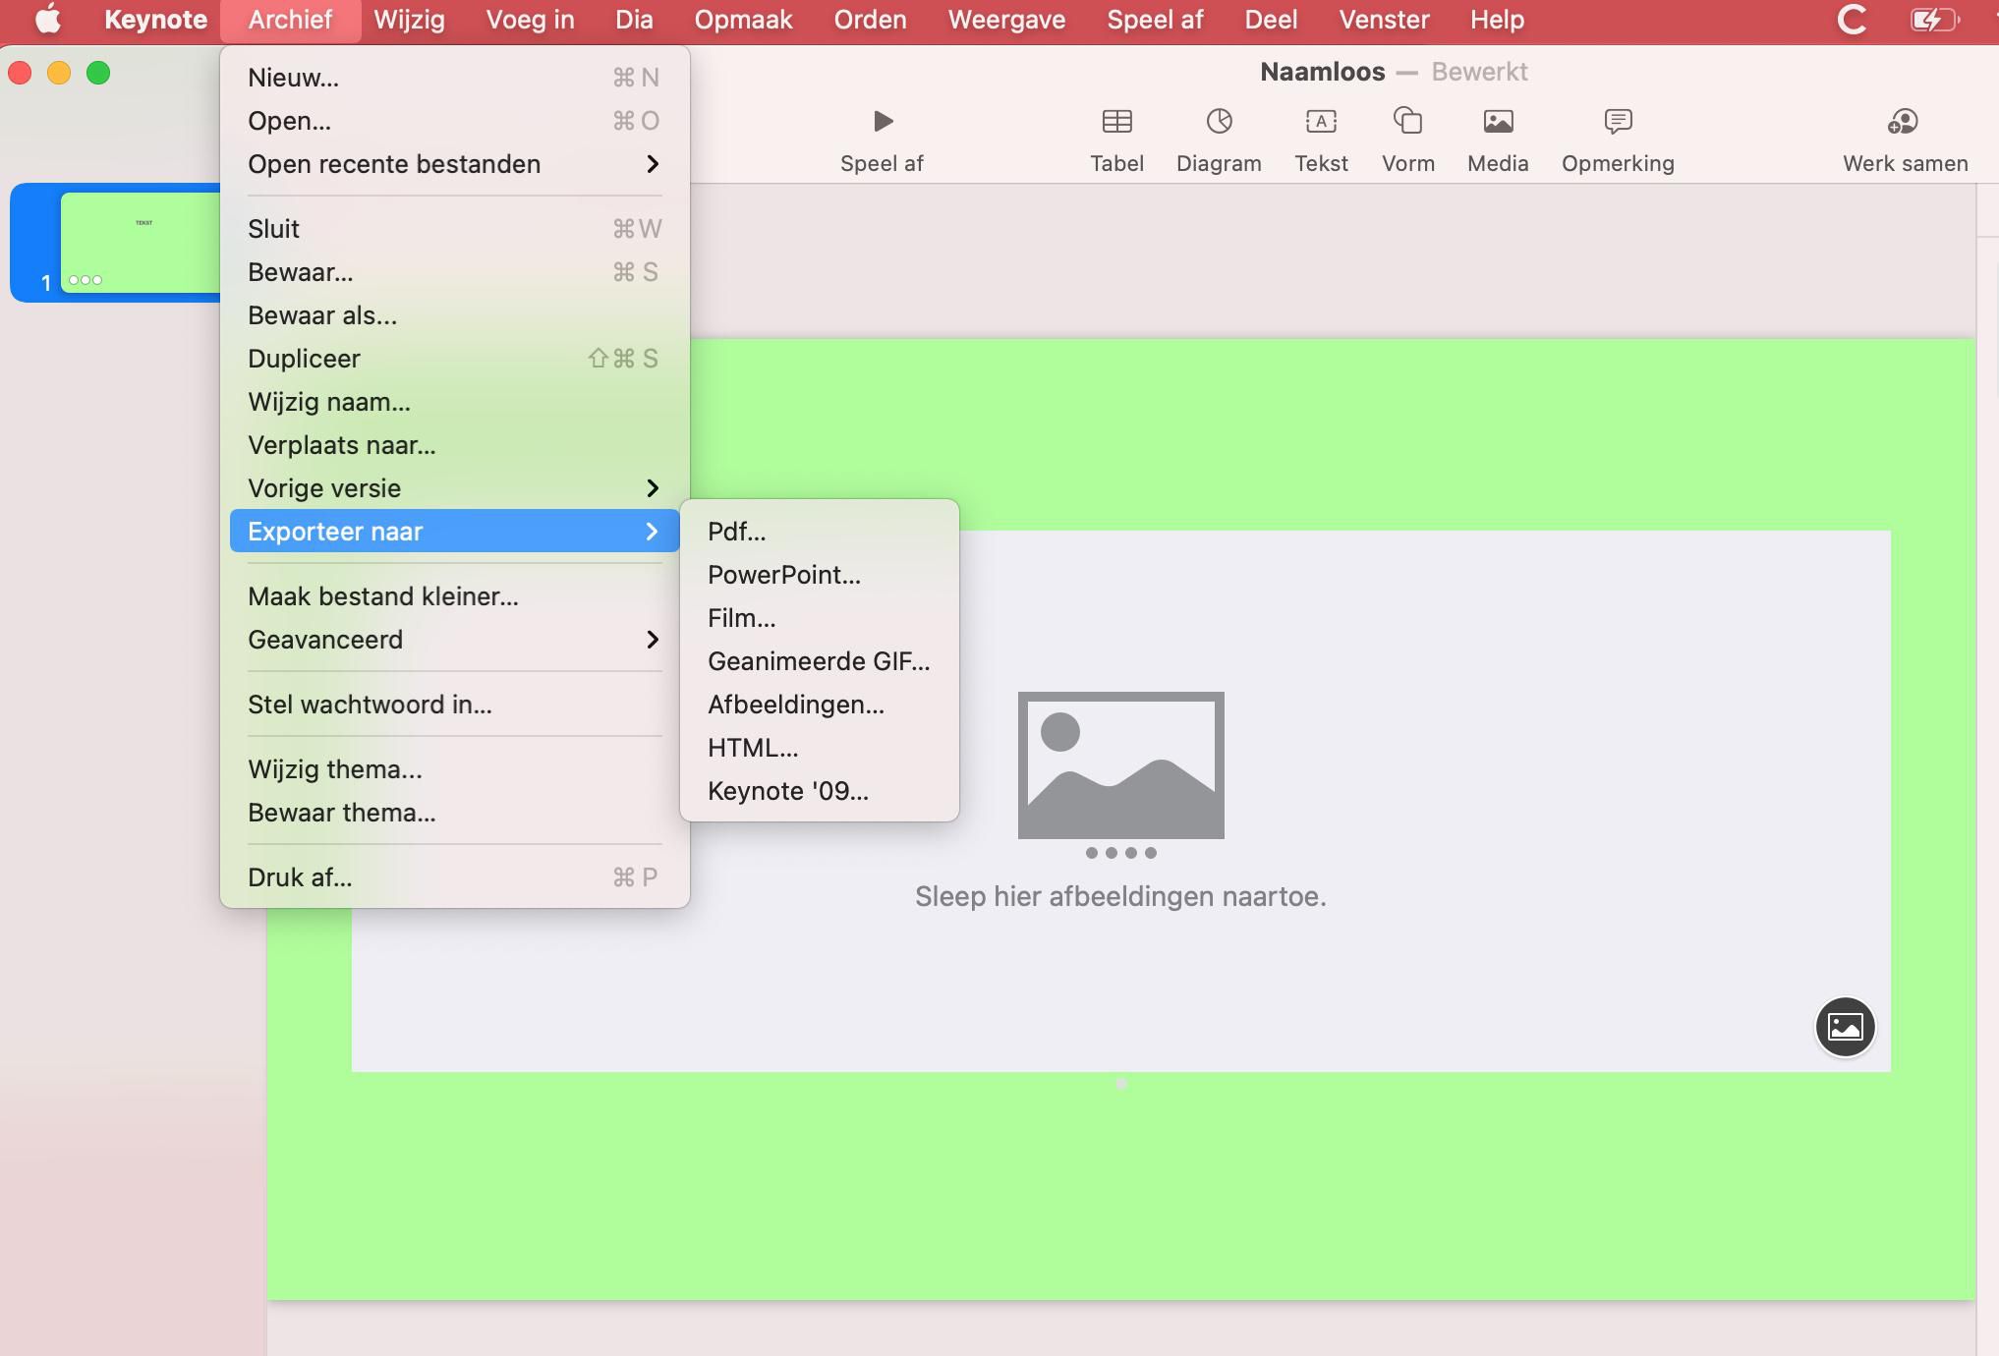Select Maak bestand kleiner…
This screenshot has height=1356, width=1999.
pos(454,596)
